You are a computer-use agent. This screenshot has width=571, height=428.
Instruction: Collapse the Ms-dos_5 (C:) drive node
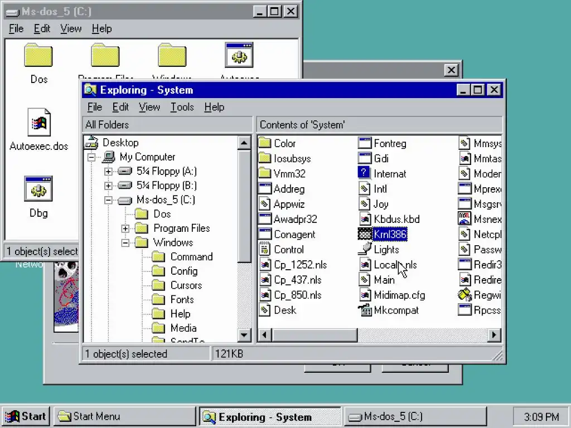pyautogui.click(x=108, y=200)
